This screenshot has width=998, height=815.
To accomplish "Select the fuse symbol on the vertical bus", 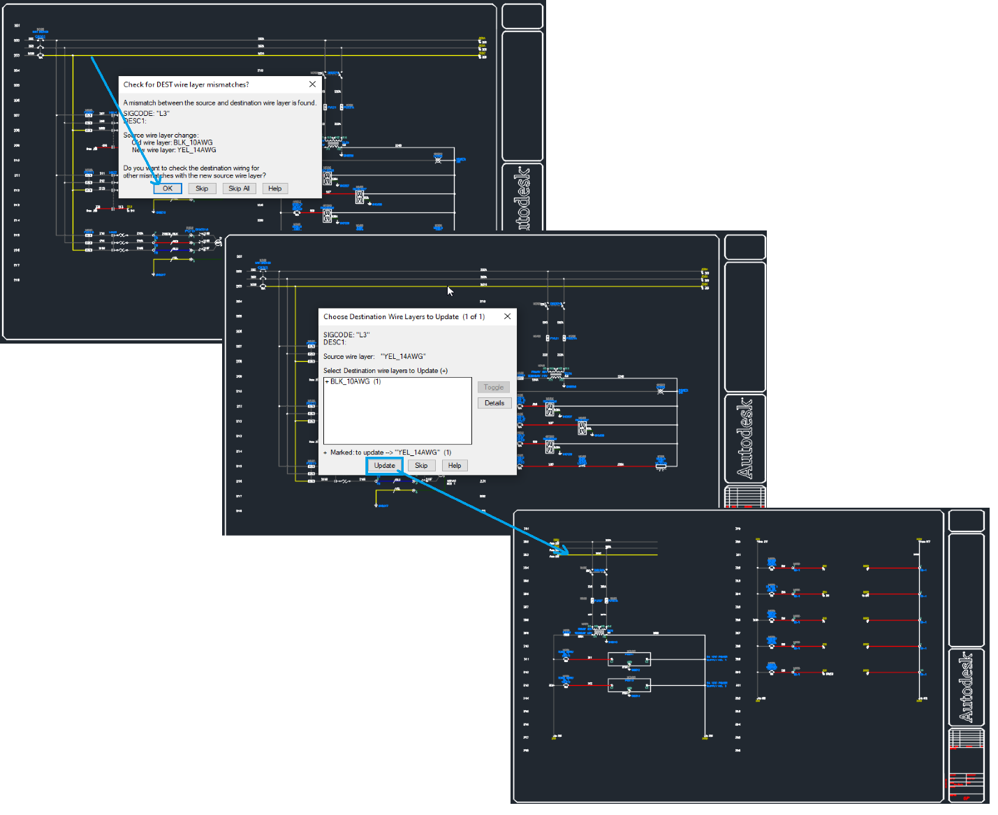I will [548, 337].
